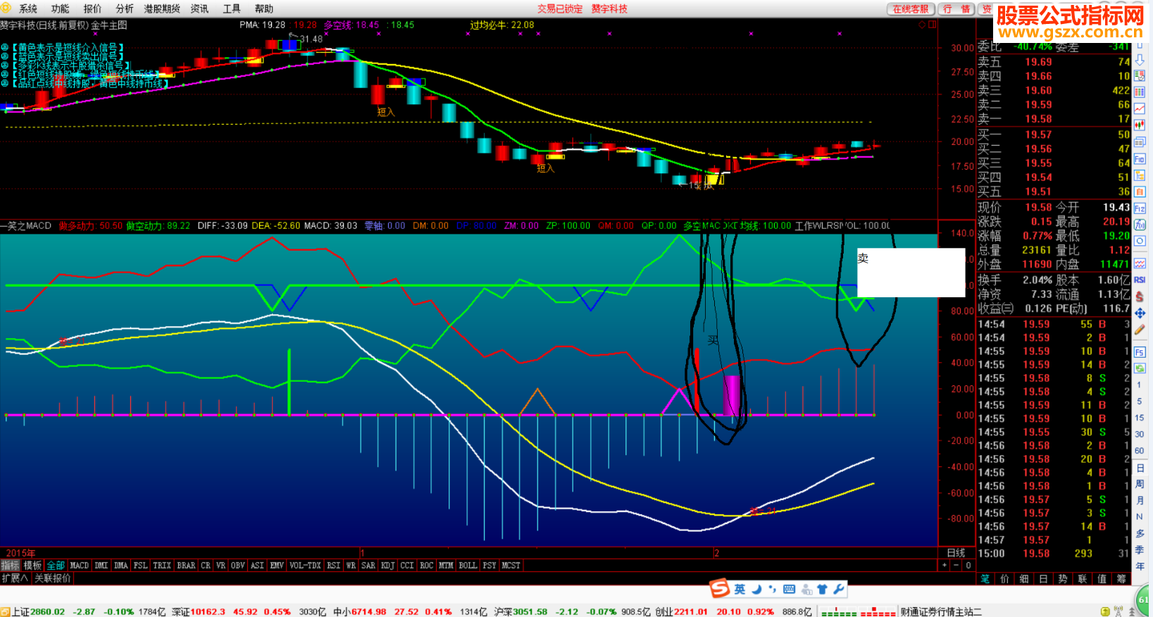Select the TRIX indicator tab
Viewport: 1153px width, 617px height.
162,566
